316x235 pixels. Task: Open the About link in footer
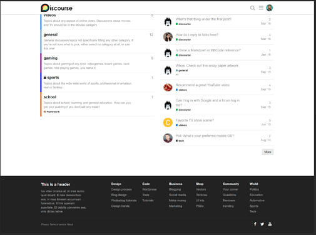(70, 224)
